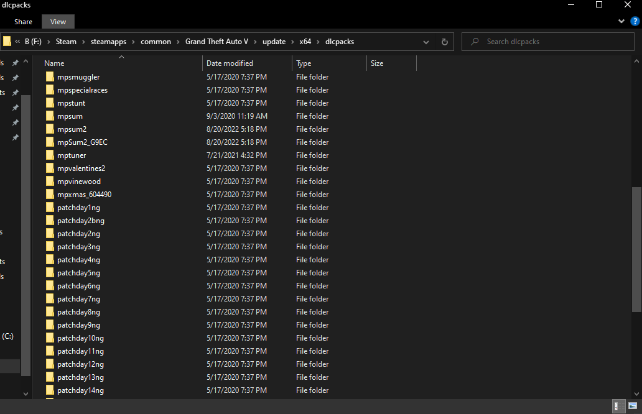642x414 pixels.
Task: Click the mpsum2 folder icon
Action: point(50,129)
